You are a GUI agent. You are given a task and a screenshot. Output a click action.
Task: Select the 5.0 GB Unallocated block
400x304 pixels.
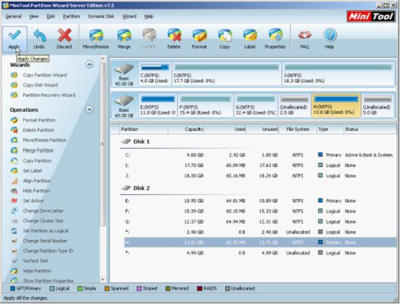coord(377,106)
